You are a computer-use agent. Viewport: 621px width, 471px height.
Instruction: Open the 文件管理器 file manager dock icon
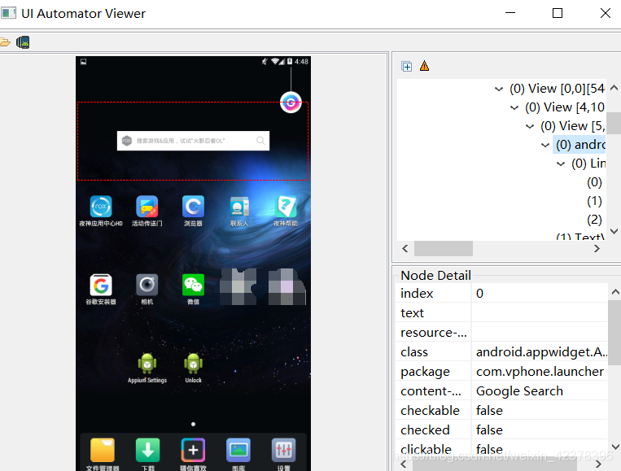coord(103,450)
